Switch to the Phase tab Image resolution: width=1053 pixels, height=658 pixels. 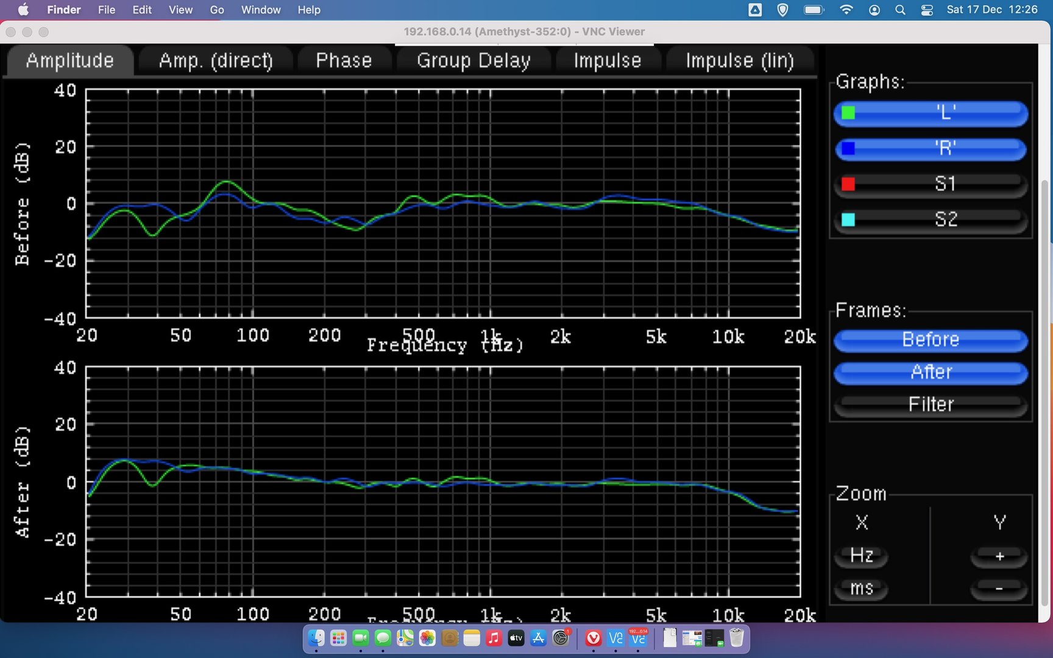[344, 60]
